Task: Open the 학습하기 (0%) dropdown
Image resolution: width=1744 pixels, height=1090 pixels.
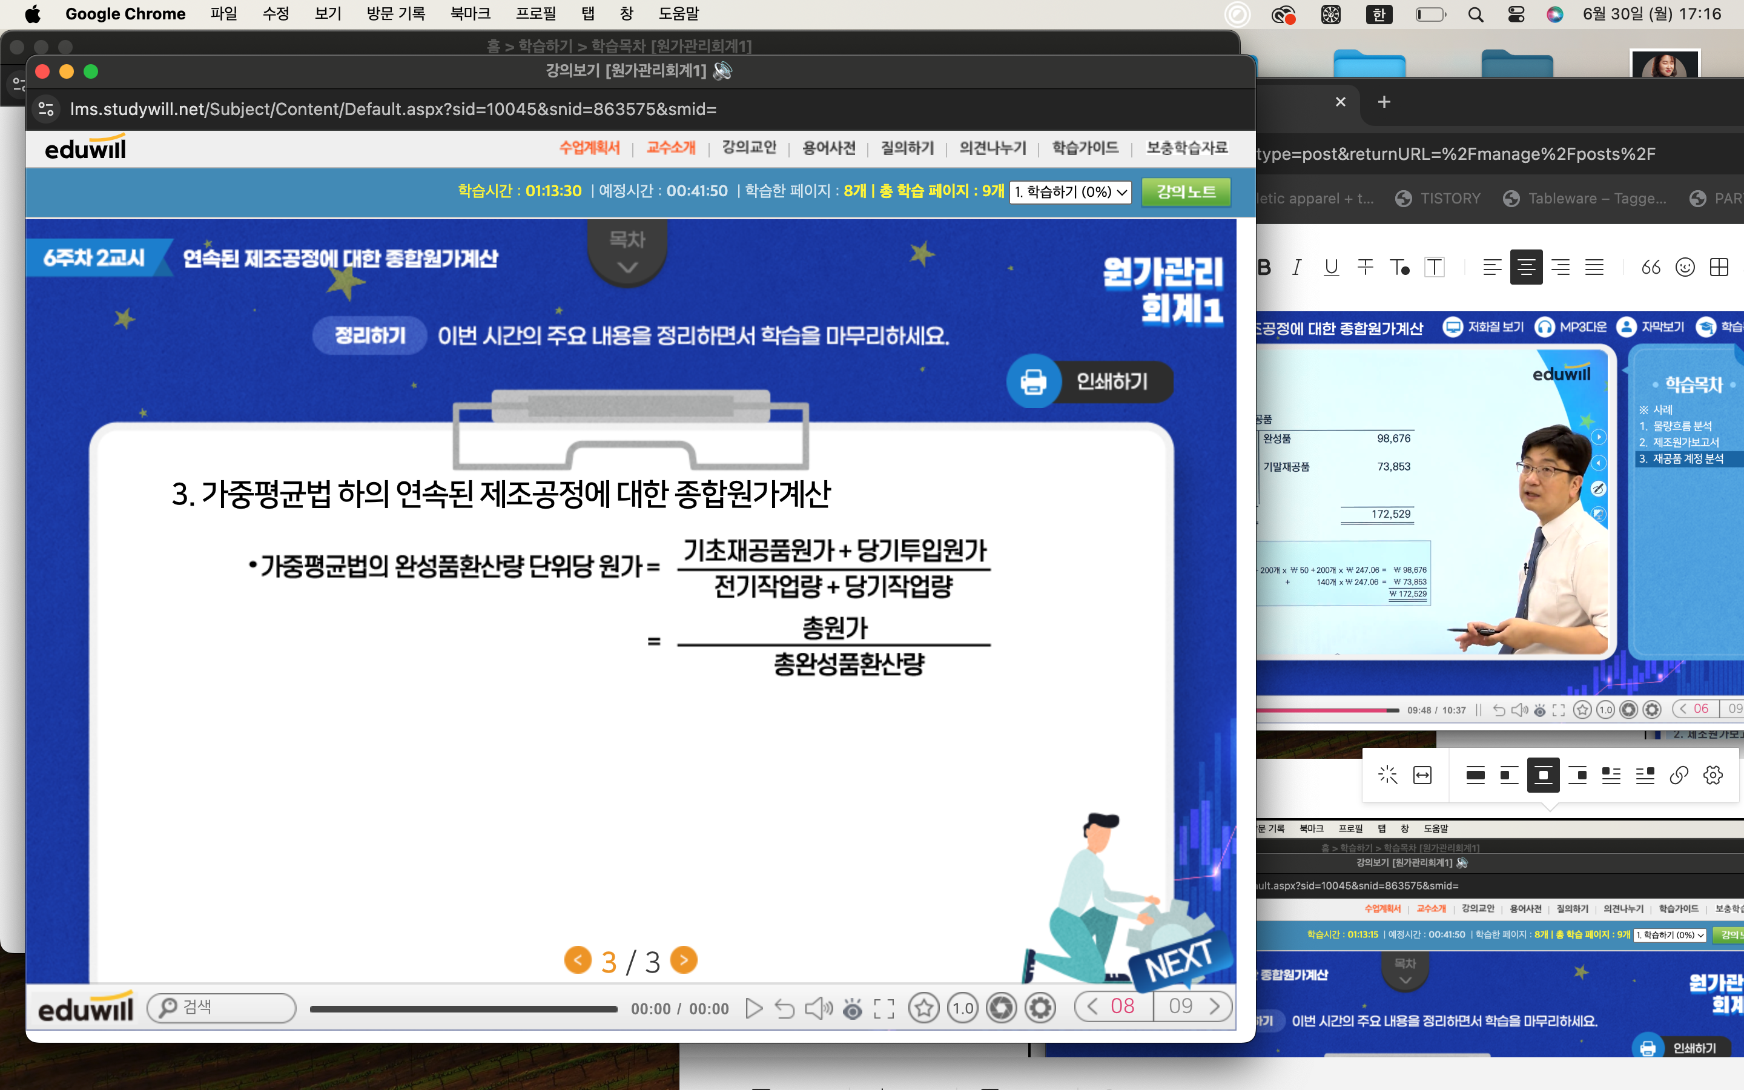Action: coord(1069,192)
